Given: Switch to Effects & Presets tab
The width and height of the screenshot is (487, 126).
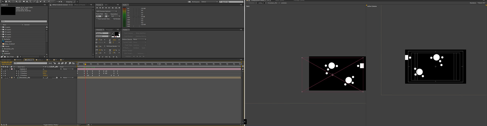Looking at the screenshot, I should coord(80,5).
